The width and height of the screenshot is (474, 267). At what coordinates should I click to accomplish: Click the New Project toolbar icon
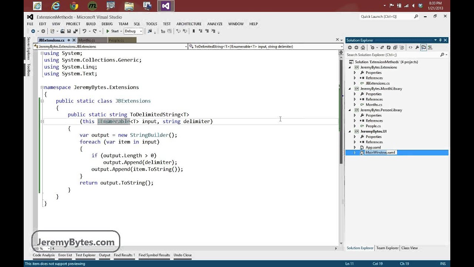[52, 31]
